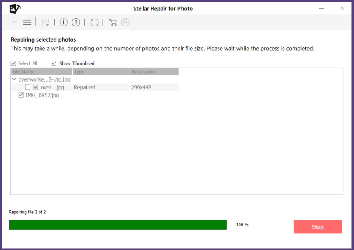Sort by Resolution column header
The image size is (354, 250).
pos(154,72)
